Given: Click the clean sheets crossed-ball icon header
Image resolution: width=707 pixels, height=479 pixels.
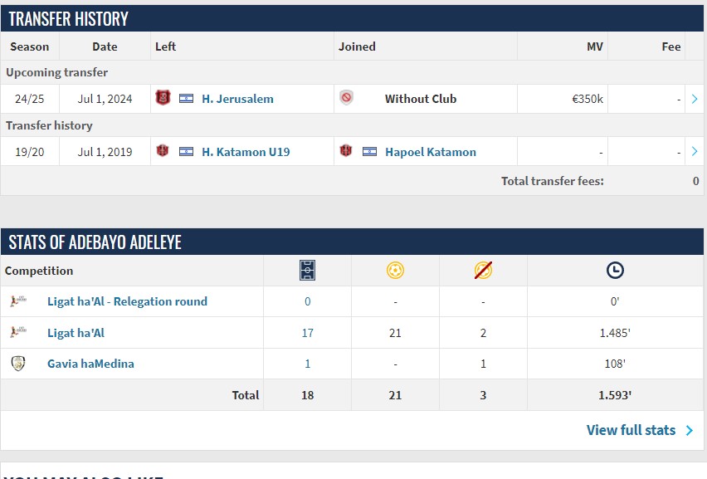Looking at the screenshot, I should point(483,270).
